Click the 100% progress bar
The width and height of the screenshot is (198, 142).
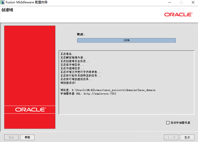pos(126,40)
